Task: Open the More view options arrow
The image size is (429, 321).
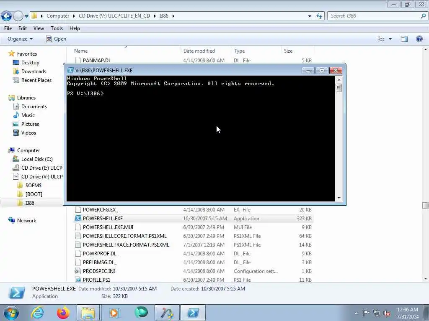Action: [x=390, y=39]
